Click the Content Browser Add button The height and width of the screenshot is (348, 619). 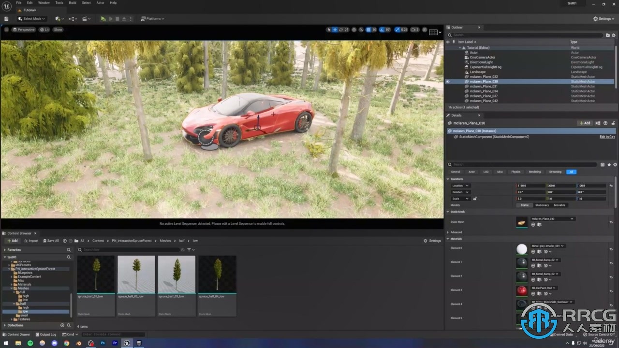[x=13, y=241]
